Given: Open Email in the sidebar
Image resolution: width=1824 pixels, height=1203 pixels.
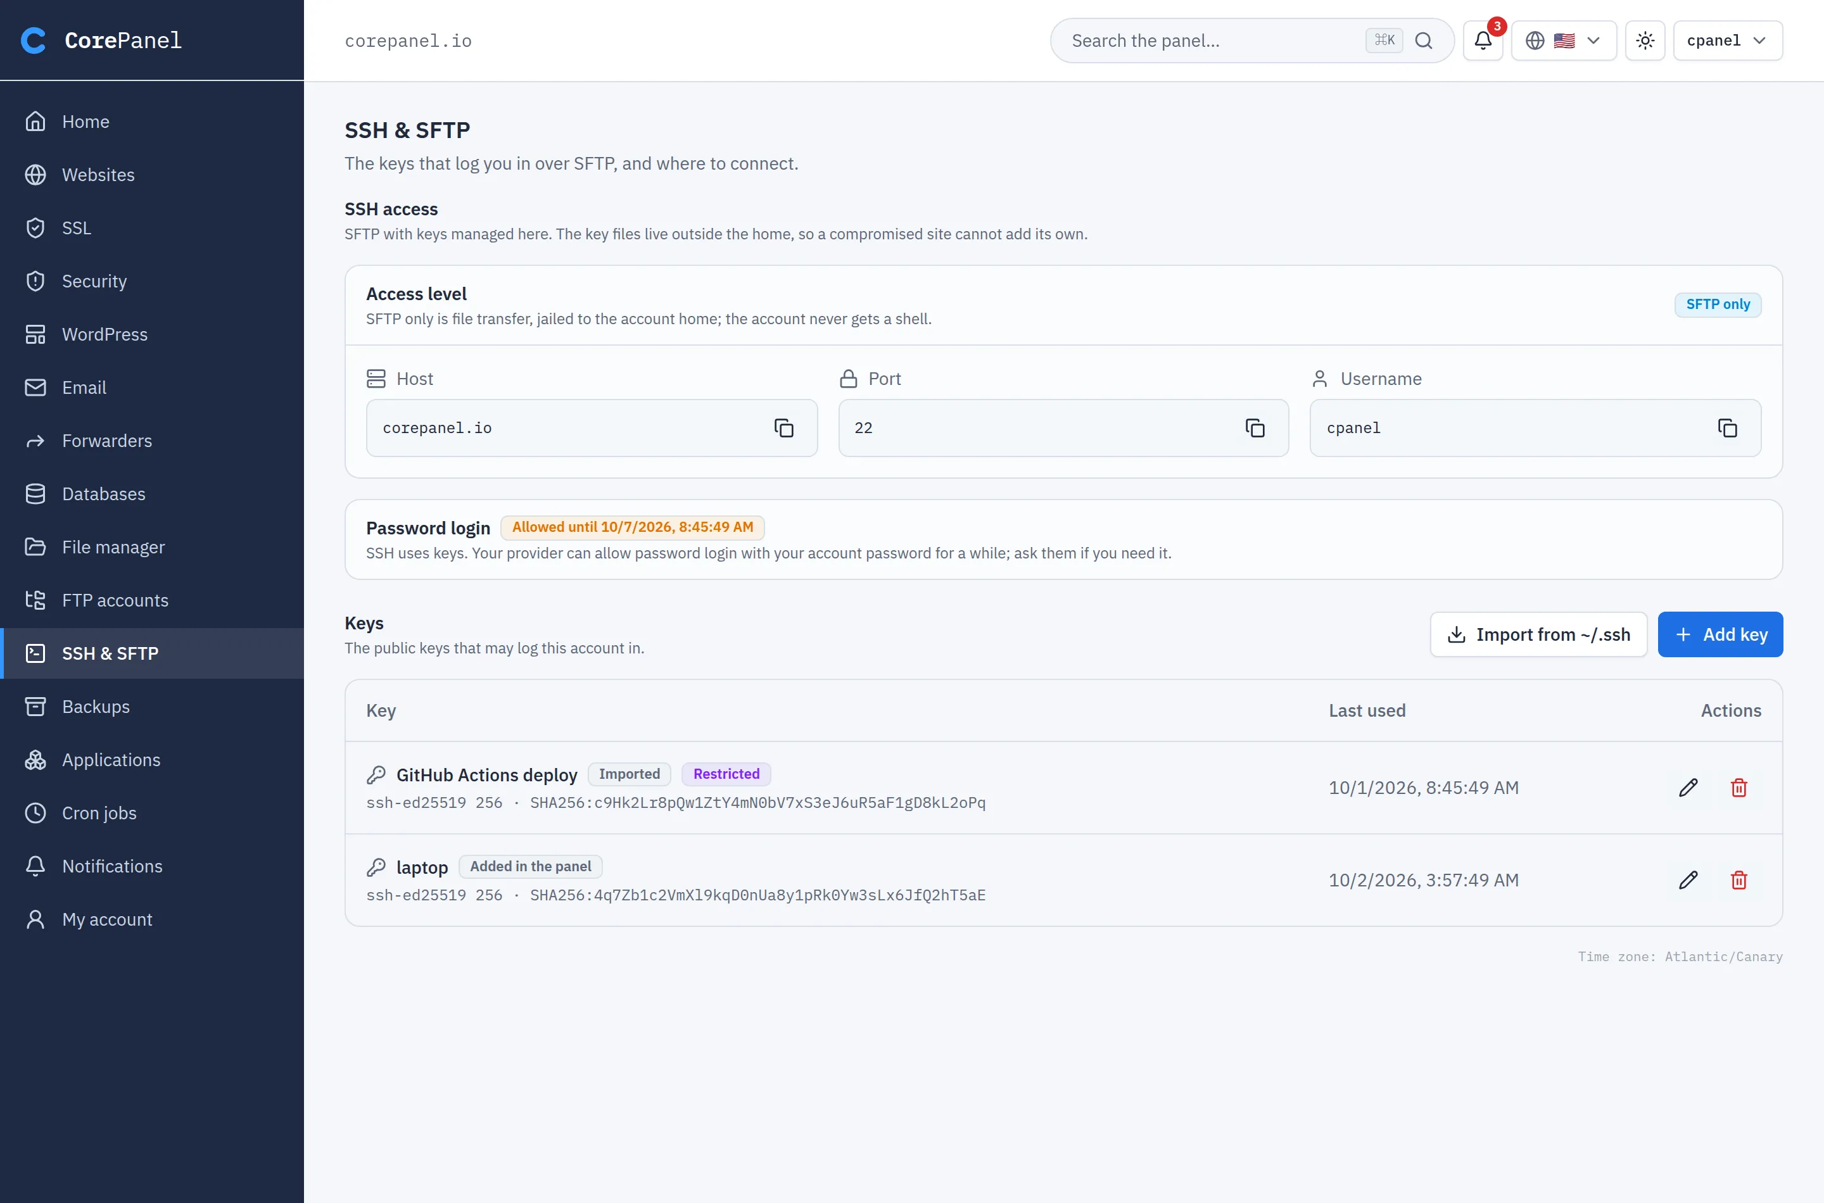Looking at the screenshot, I should (x=152, y=387).
